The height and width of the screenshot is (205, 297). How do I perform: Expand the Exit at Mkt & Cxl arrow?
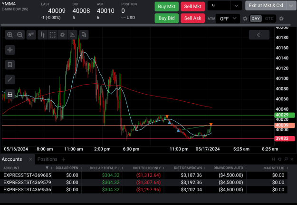pyautogui.click(x=291, y=6)
